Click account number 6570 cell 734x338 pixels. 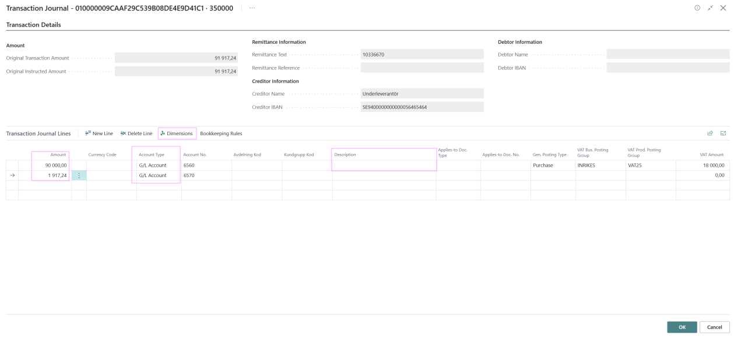click(206, 175)
